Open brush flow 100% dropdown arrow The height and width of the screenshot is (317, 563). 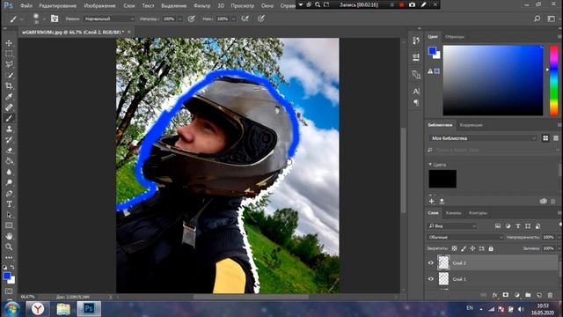234,18
